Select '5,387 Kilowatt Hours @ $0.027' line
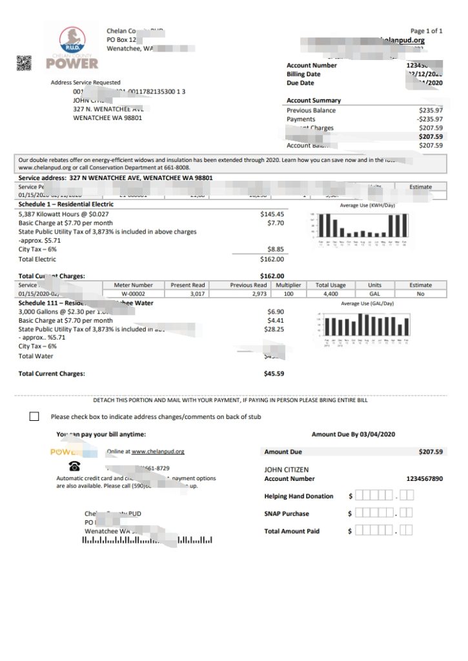 tap(63, 214)
